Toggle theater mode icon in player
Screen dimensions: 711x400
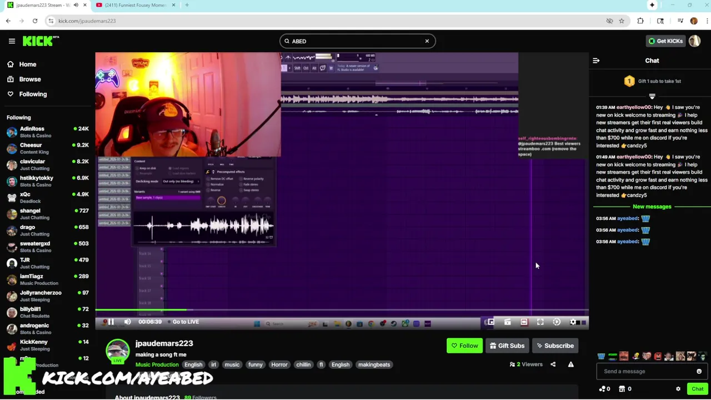coord(524,322)
